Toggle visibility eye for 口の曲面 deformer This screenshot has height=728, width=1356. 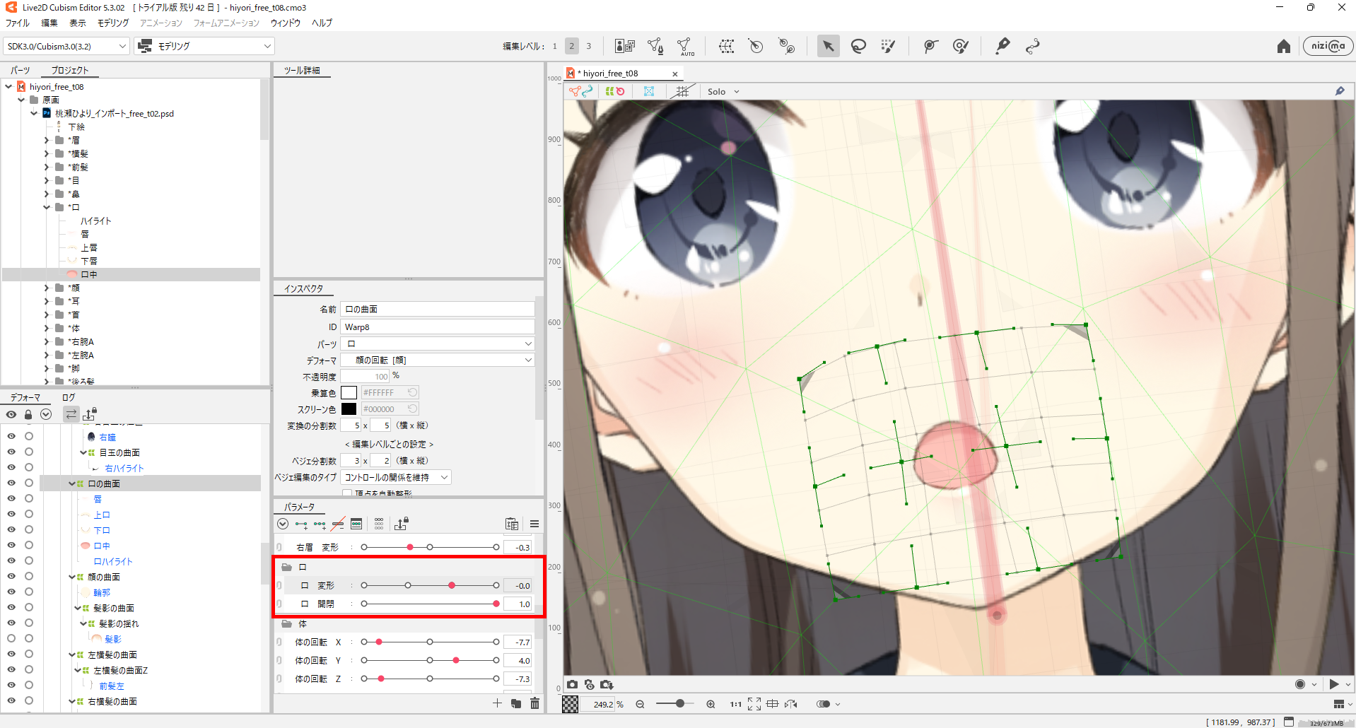pos(11,483)
